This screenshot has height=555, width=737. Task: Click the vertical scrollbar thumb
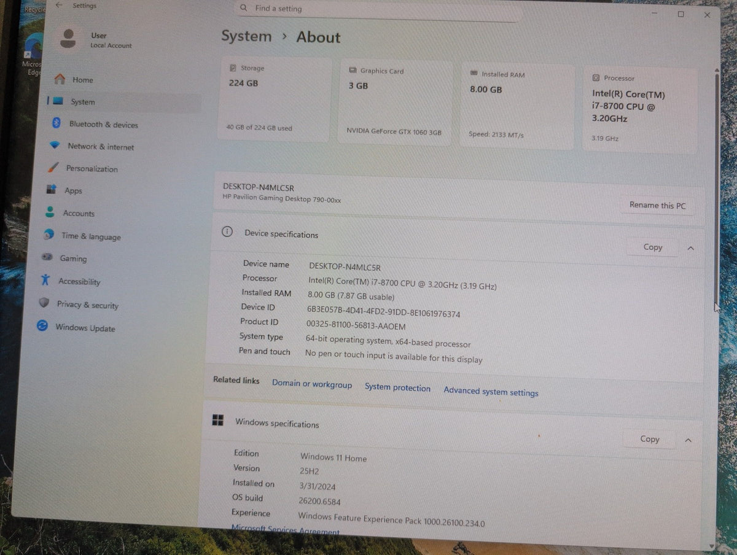[x=716, y=187]
